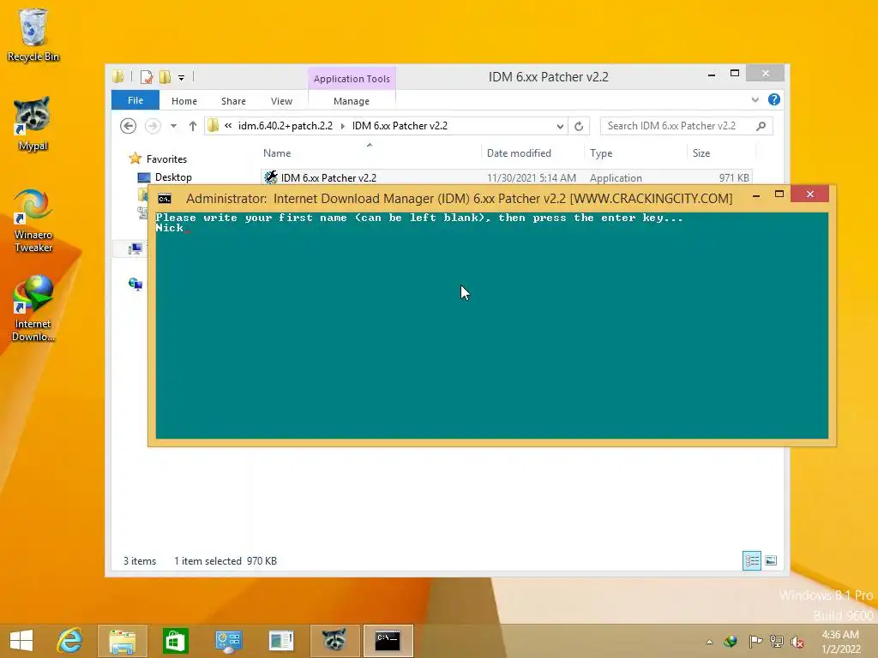
Task: Show previous breadcrumb locations chevron
Action: [x=228, y=126]
